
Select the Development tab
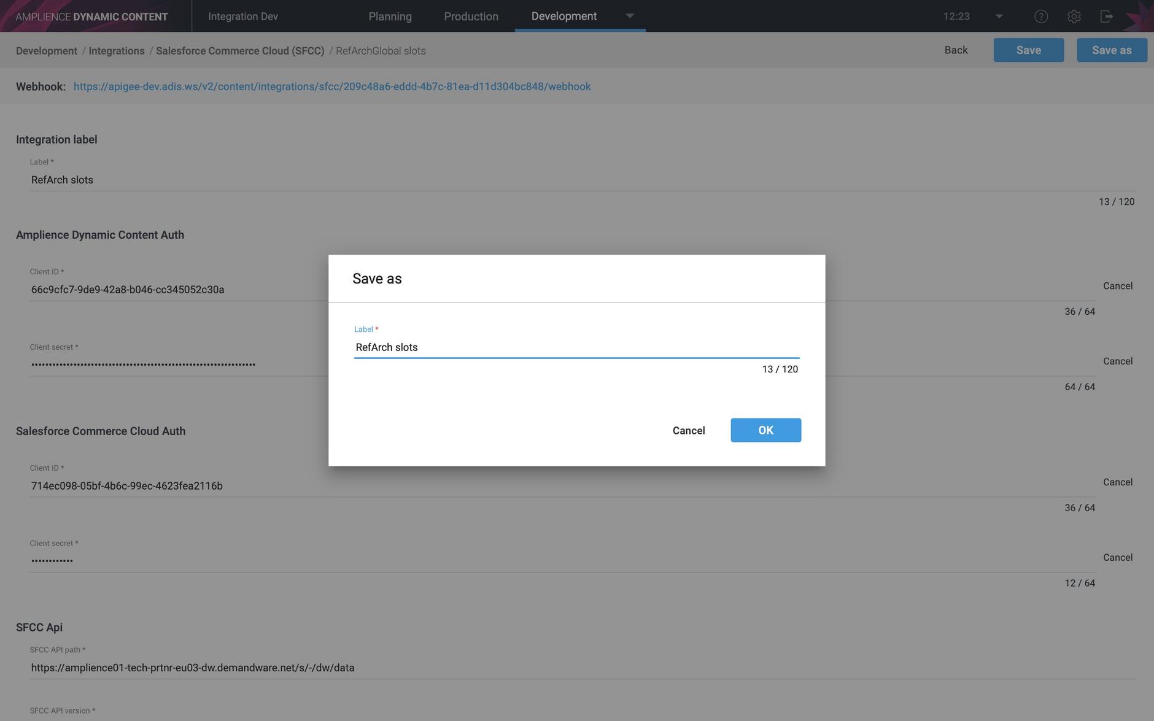563,16
